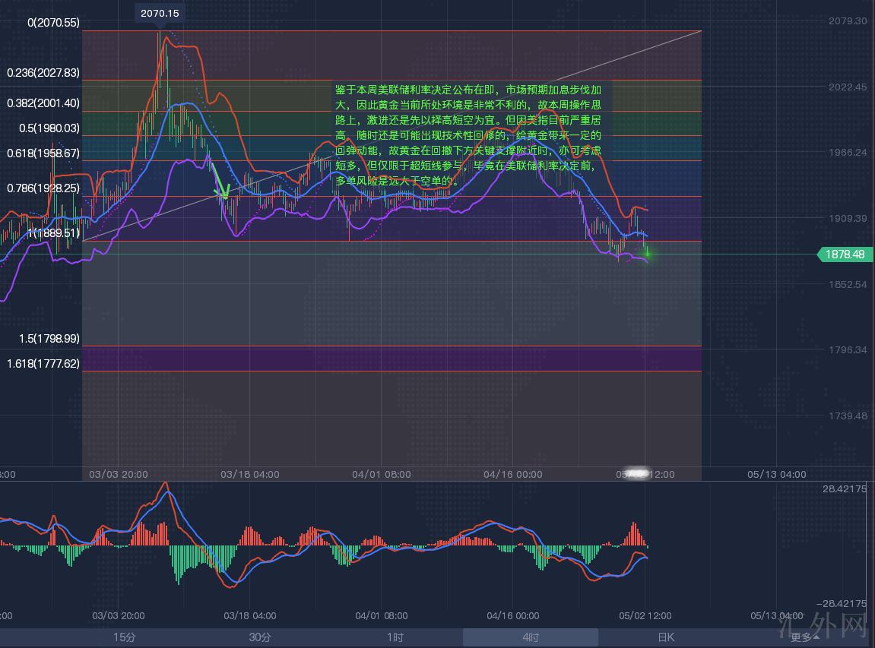Open the 日K daily chart tab

(665, 637)
